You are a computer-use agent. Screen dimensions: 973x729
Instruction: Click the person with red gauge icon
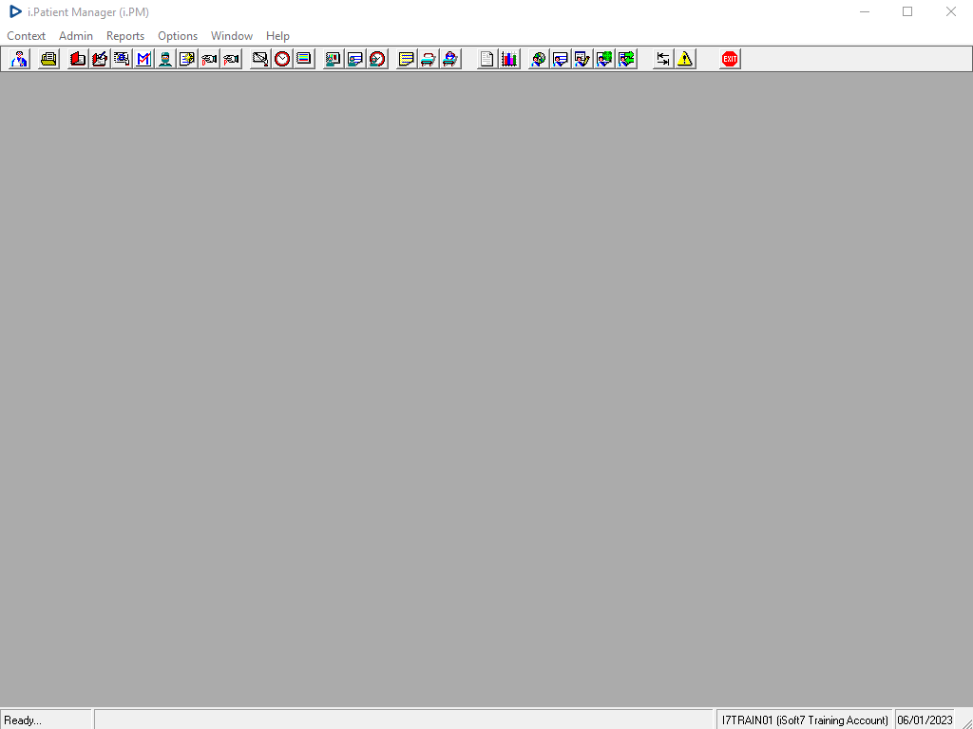377,59
